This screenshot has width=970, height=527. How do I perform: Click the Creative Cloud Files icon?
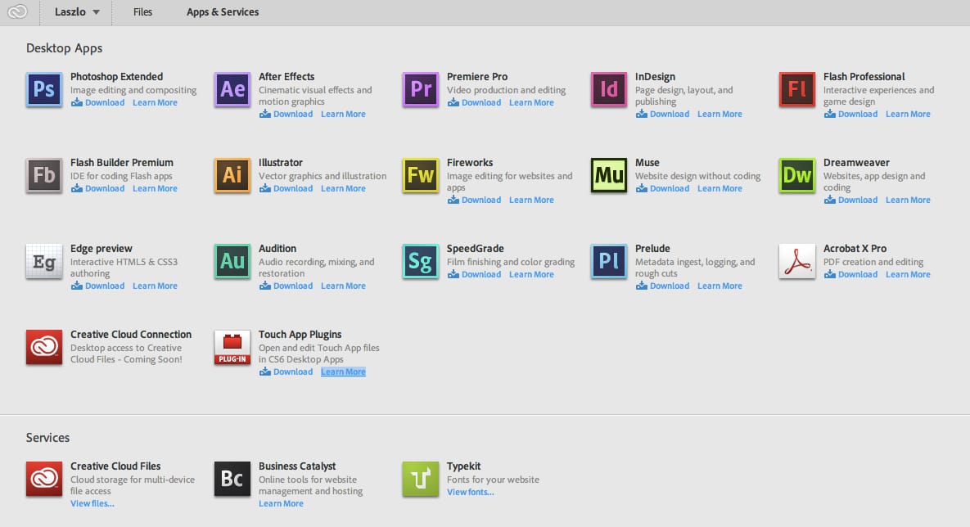44,479
